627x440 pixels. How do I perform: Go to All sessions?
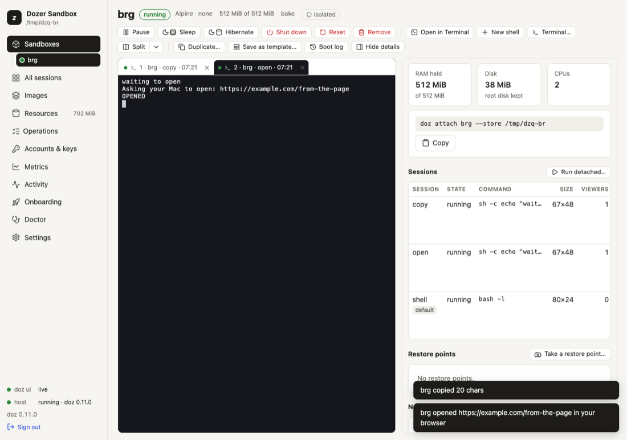[x=54, y=78]
